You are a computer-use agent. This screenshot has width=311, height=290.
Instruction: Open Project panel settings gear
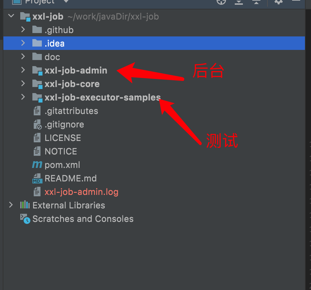[278, 2]
